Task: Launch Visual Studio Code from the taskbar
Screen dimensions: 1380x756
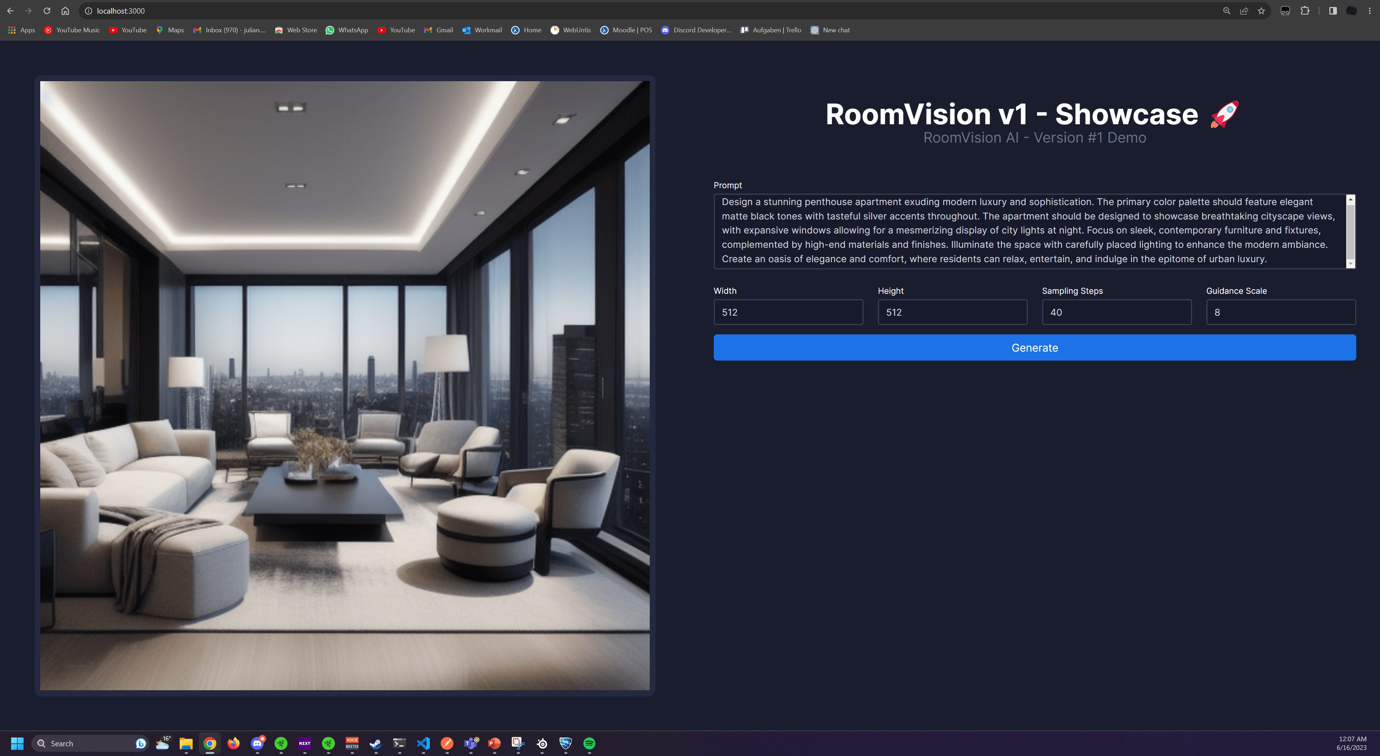Action: [424, 743]
